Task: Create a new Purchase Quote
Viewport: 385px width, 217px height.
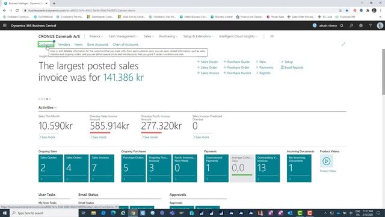Action: point(236,61)
